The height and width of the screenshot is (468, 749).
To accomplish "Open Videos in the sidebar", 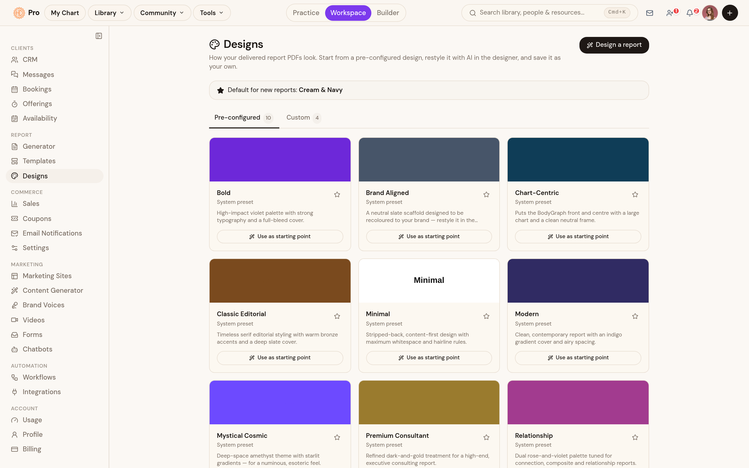I will tap(54, 320).
